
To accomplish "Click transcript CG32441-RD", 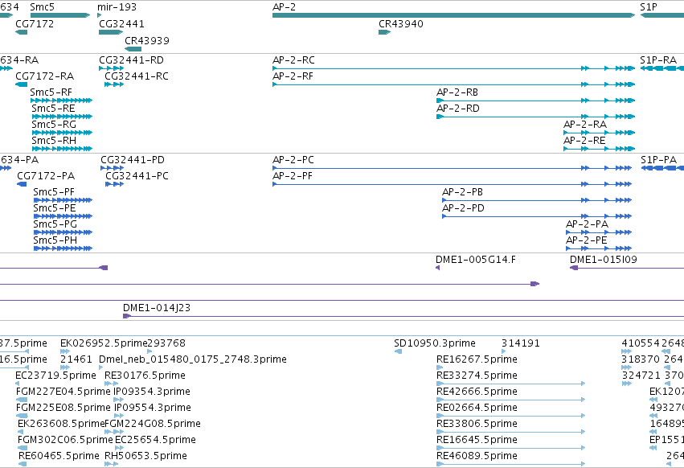I will (112, 68).
